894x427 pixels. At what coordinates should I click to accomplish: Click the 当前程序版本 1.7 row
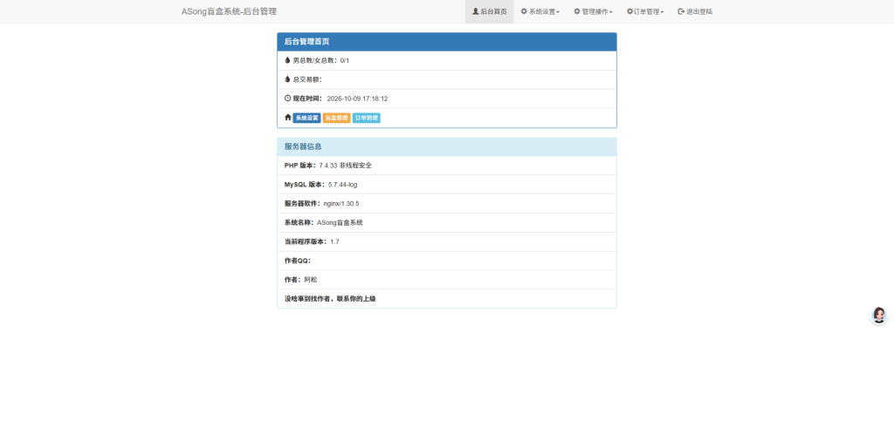(x=447, y=241)
